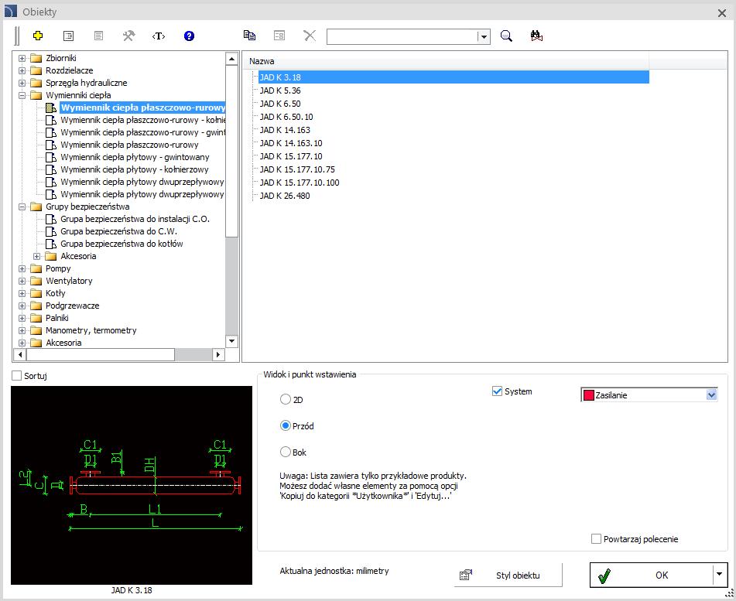Image resolution: width=736 pixels, height=601 pixels.
Task: Select JAD K 14.163 list entry
Action: coord(285,130)
